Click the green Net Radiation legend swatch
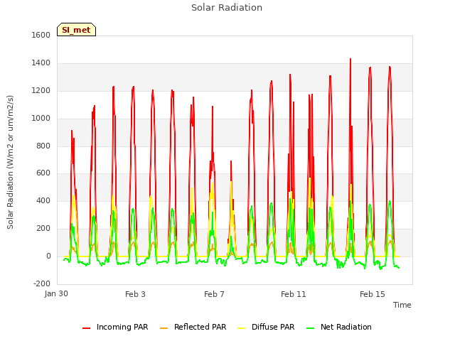 311,328
